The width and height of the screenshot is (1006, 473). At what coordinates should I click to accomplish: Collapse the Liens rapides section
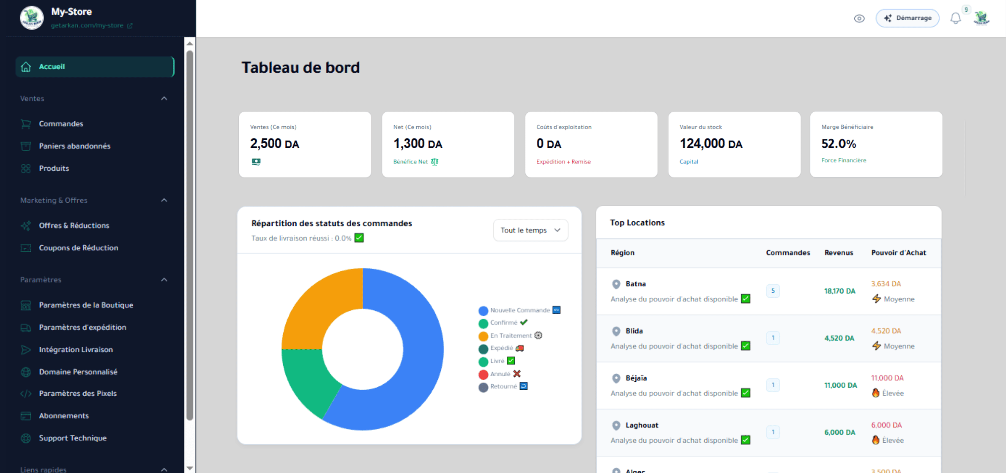pos(164,469)
